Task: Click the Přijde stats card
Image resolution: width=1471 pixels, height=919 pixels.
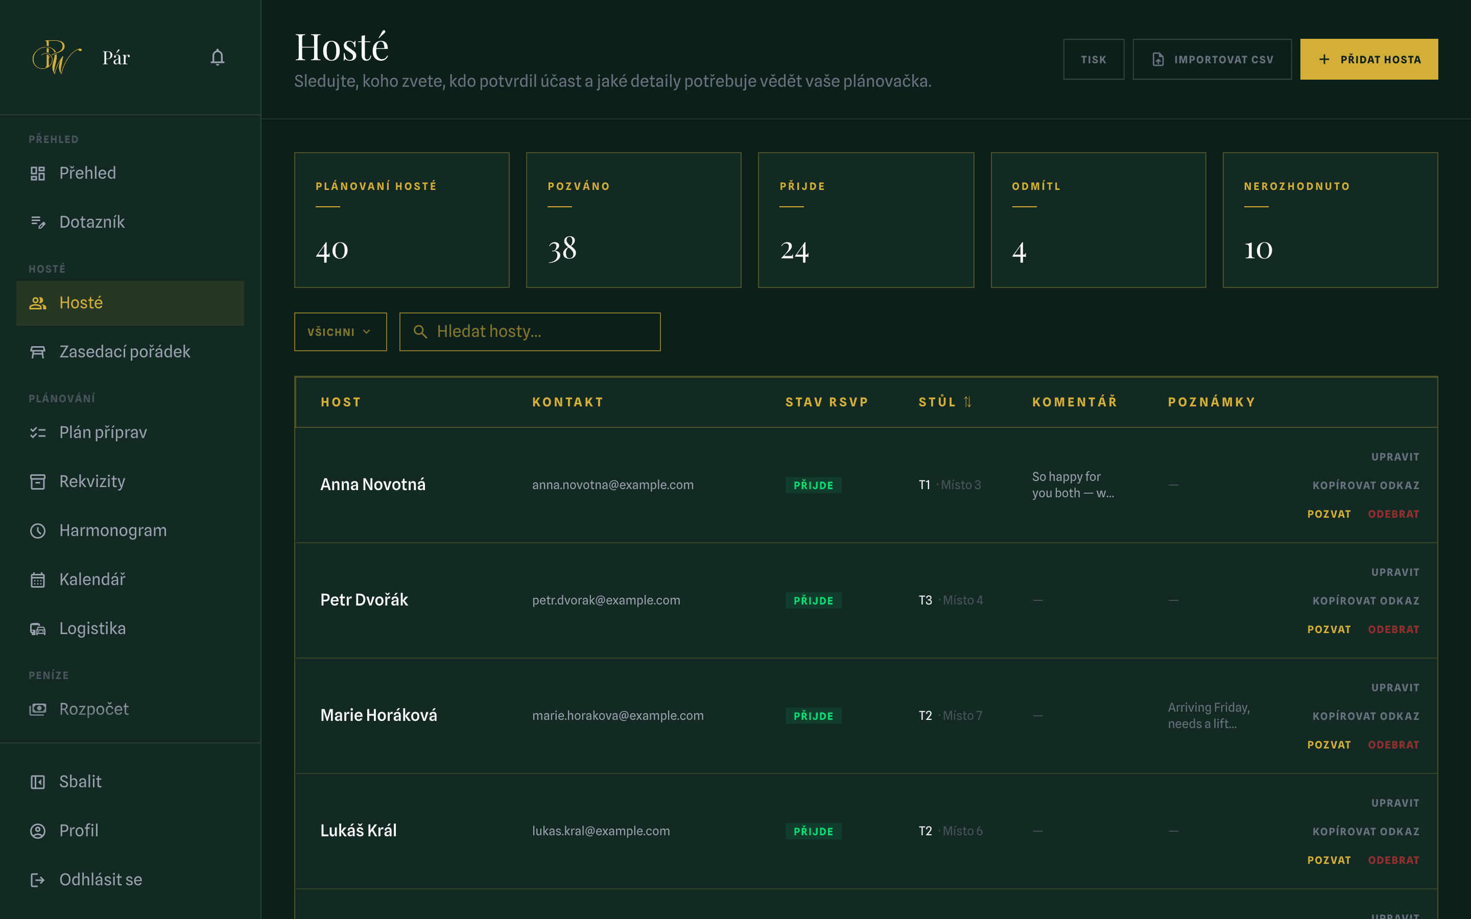Action: (x=866, y=220)
